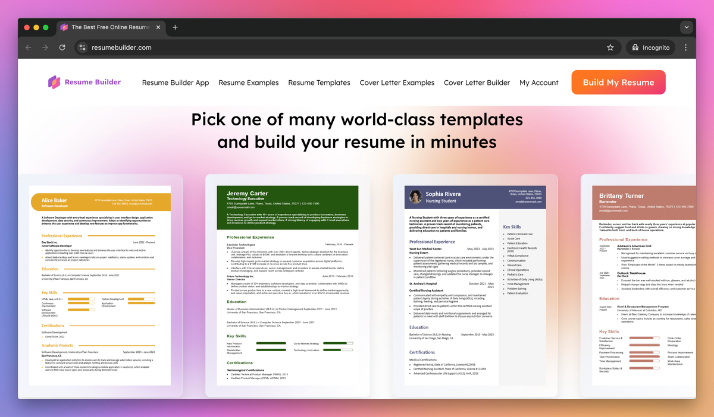The width and height of the screenshot is (714, 417).
Task: Reload the page with the refresh icon
Action: 62,48
